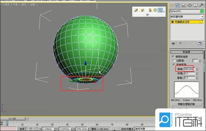Open the Create command panel tab
Viewport: 206px width, 131px height.
172,5
